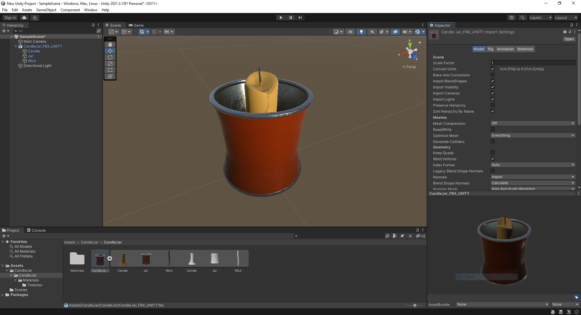Select the Move tool in Scene toolbar

[110, 51]
